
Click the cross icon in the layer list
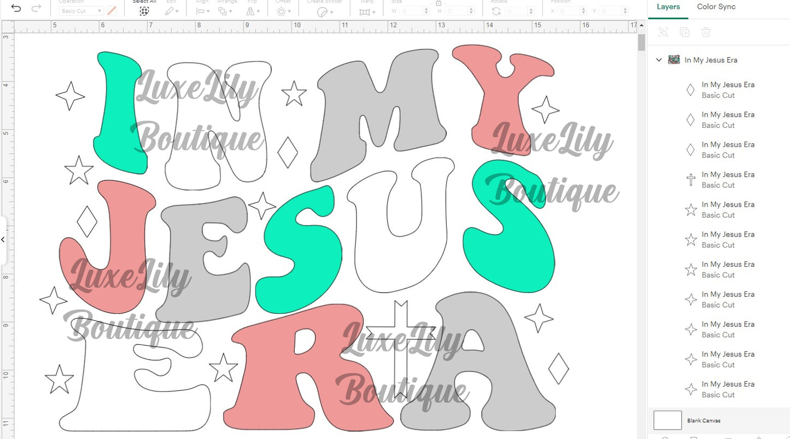click(691, 179)
